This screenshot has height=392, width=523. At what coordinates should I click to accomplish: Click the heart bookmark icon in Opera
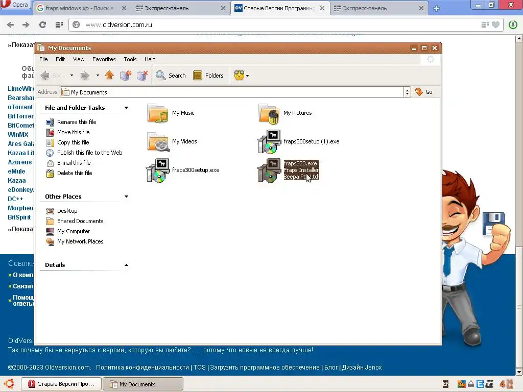click(x=495, y=24)
